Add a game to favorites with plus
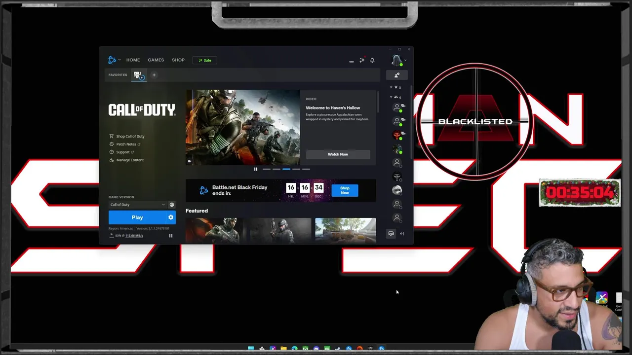Screen dimensions: 632x355 coord(154,75)
